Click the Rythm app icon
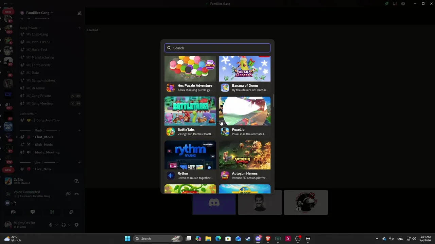 [x=171, y=176]
